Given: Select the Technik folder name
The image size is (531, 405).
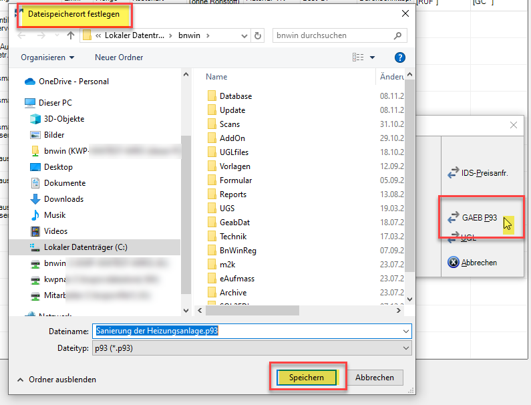Looking at the screenshot, I should click(x=233, y=236).
